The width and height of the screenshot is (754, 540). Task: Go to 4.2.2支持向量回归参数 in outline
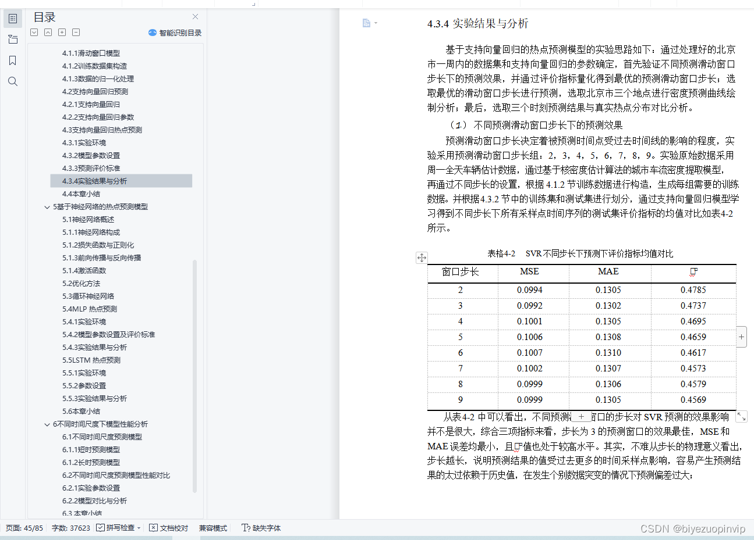[x=98, y=117]
